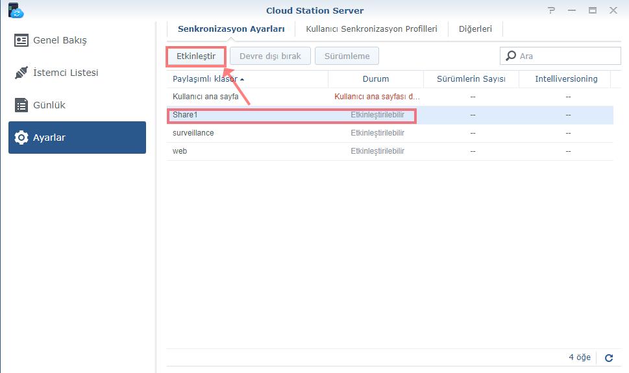Screen dimensions: 629x373
Task: Click the Günlük log list icon
Action: 21,105
